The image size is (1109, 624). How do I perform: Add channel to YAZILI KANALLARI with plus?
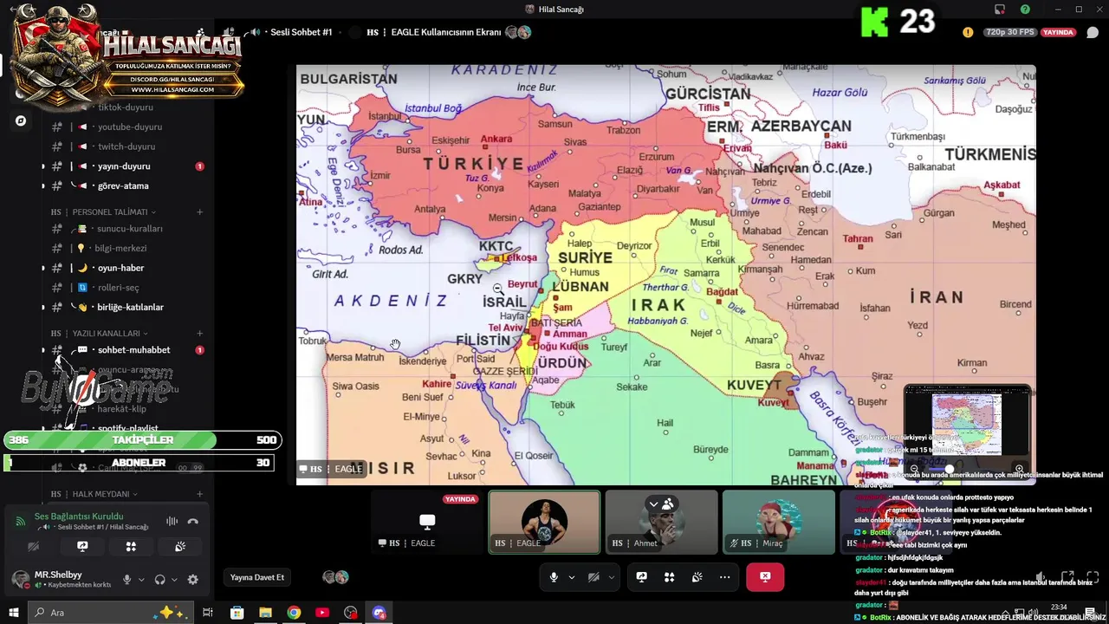(x=199, y=333)
